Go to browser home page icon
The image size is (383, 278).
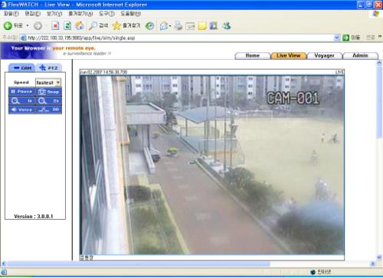[80, 25]
